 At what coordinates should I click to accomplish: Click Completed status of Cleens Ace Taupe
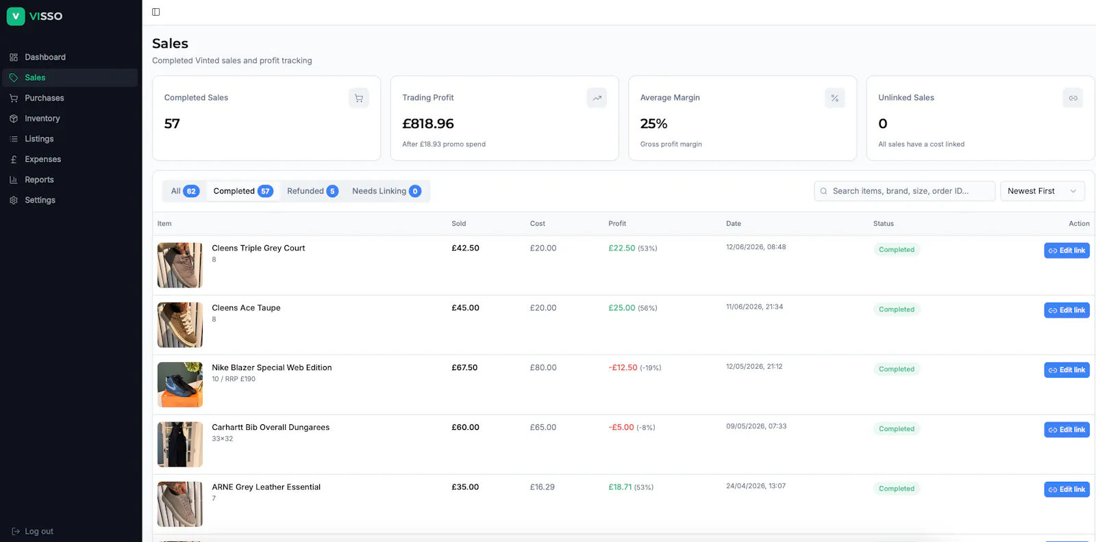tap(897, 310)
